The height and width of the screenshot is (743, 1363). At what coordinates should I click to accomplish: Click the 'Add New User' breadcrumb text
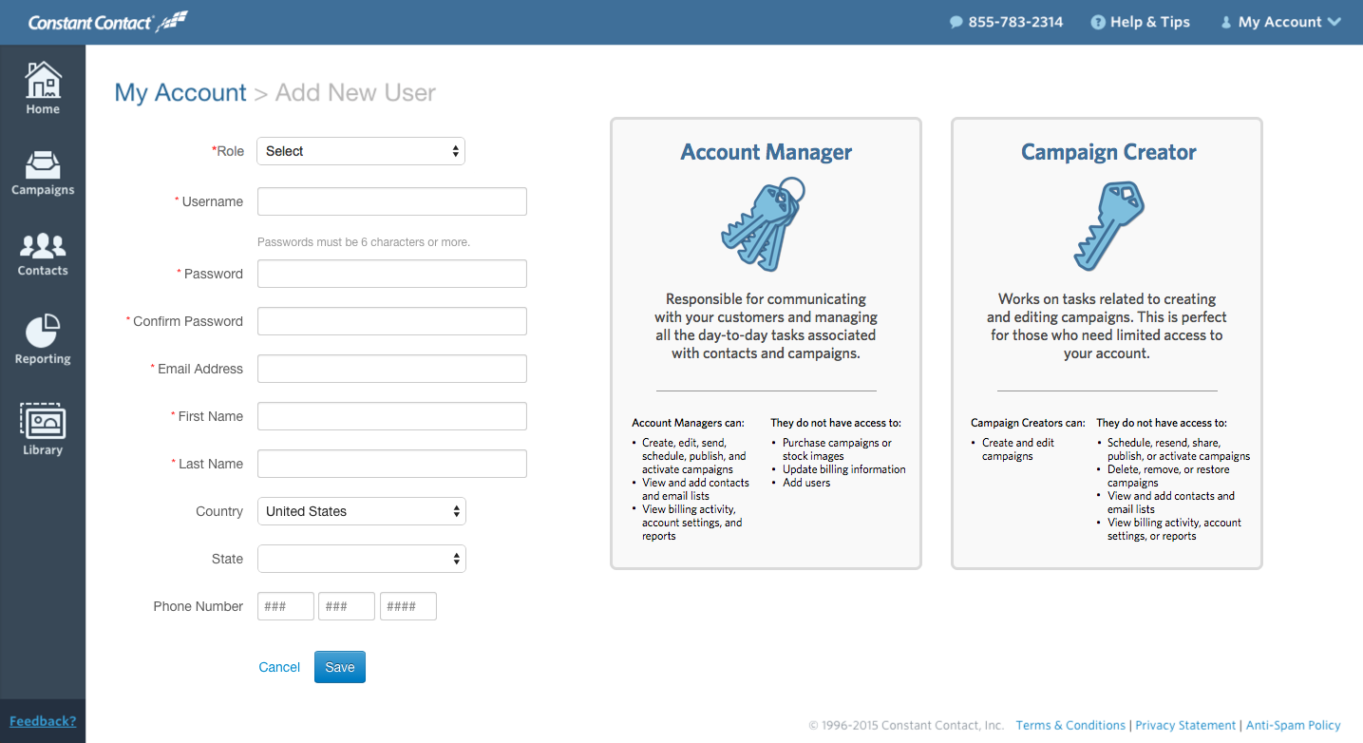(355, 92)
